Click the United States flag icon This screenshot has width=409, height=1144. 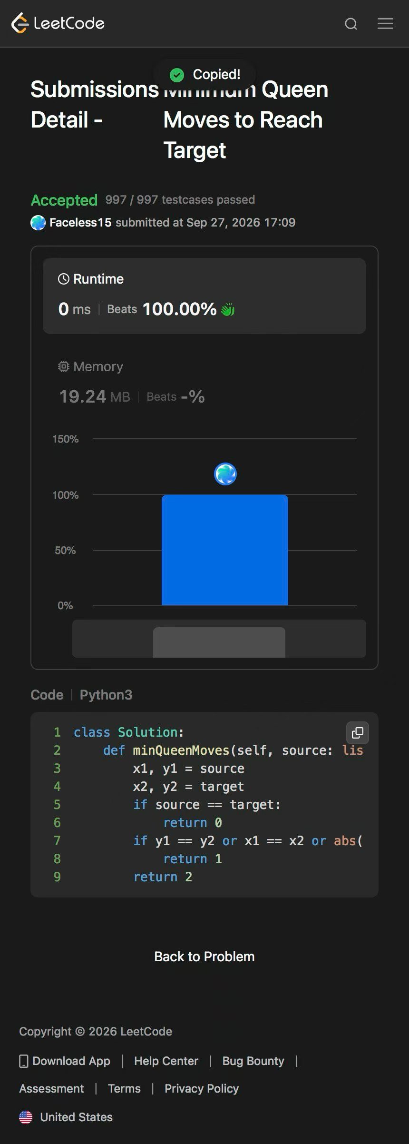tap(26, 1117)
